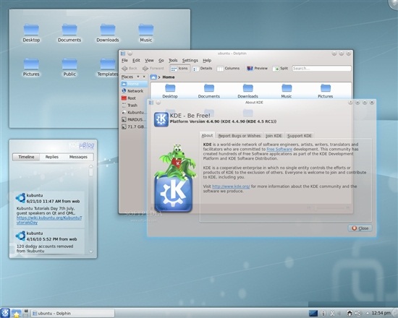The height and width of the screenshot is (318, 398).
Task: Open Documents folder in Dolphin file view
Action: point(209,91)
